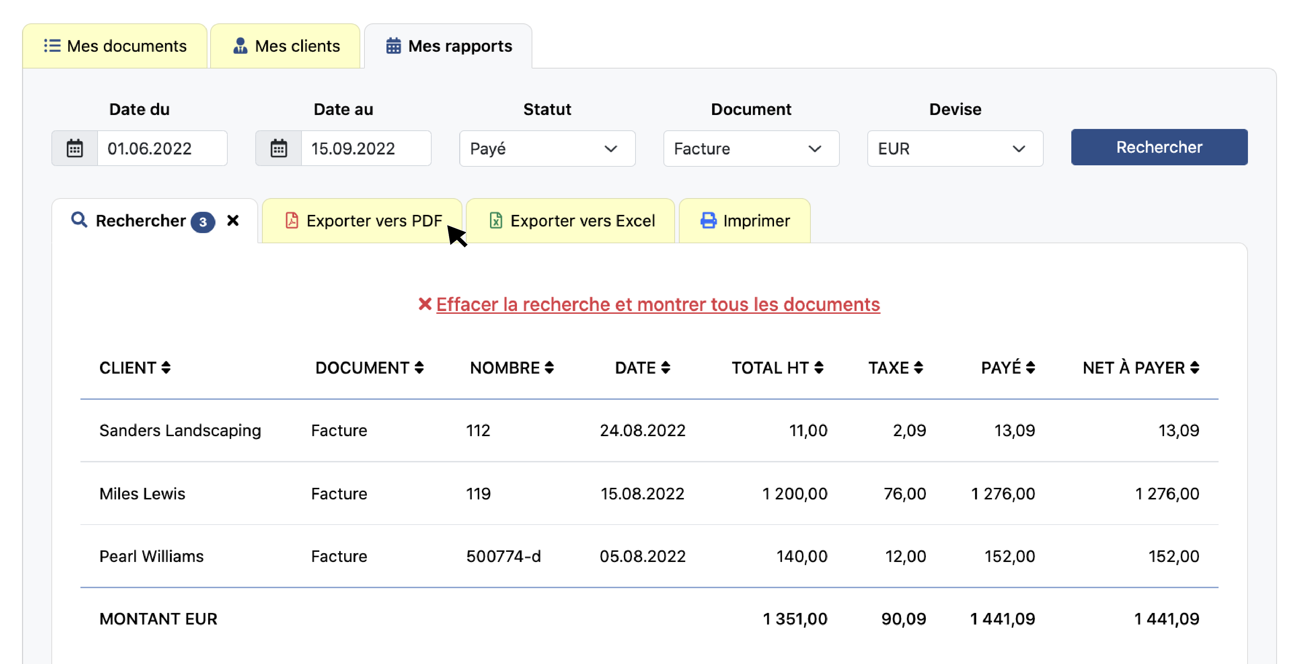The width and height of the screenshot is (1299, 664).
Task: Sort by NET À PAYER column
Action: [1141, 368]
